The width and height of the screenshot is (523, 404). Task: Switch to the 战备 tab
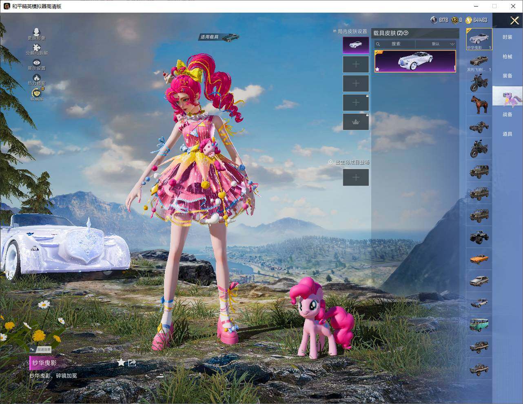click(x=507, y=114)
